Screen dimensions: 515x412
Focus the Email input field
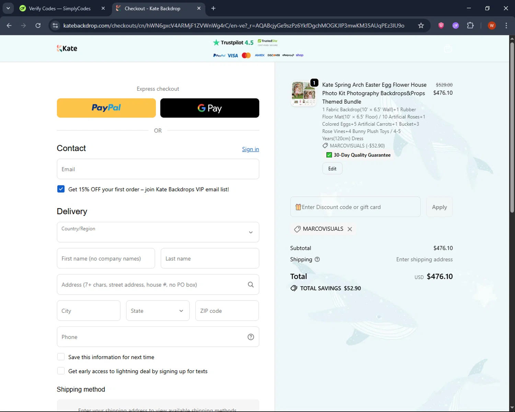(158, 169)
